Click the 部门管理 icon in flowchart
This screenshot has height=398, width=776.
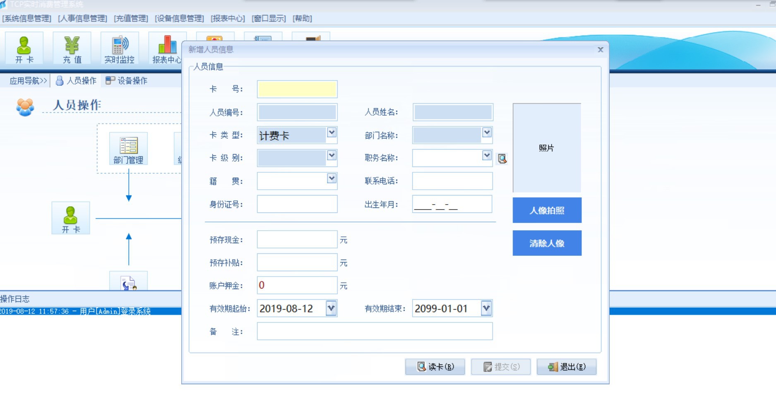pos(128,149)
